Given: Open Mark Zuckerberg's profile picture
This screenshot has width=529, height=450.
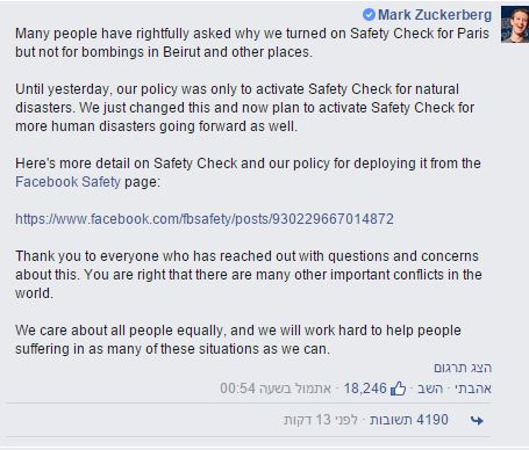Looking at the screenshot, I should [x=515, y=25].
